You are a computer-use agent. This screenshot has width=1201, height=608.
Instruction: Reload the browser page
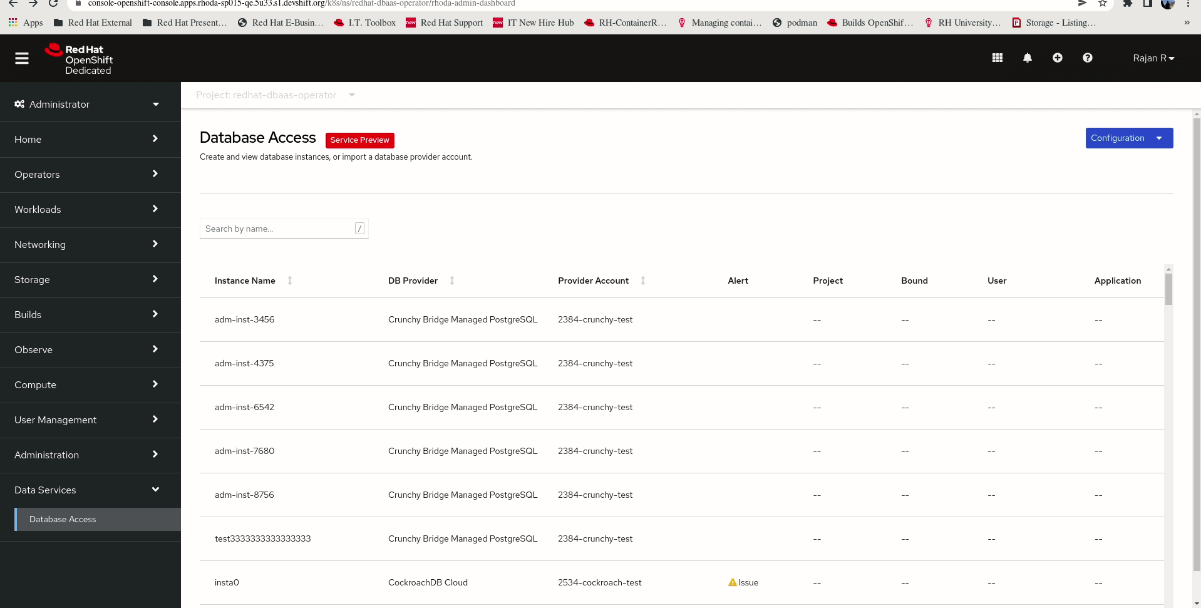(54, 3)
